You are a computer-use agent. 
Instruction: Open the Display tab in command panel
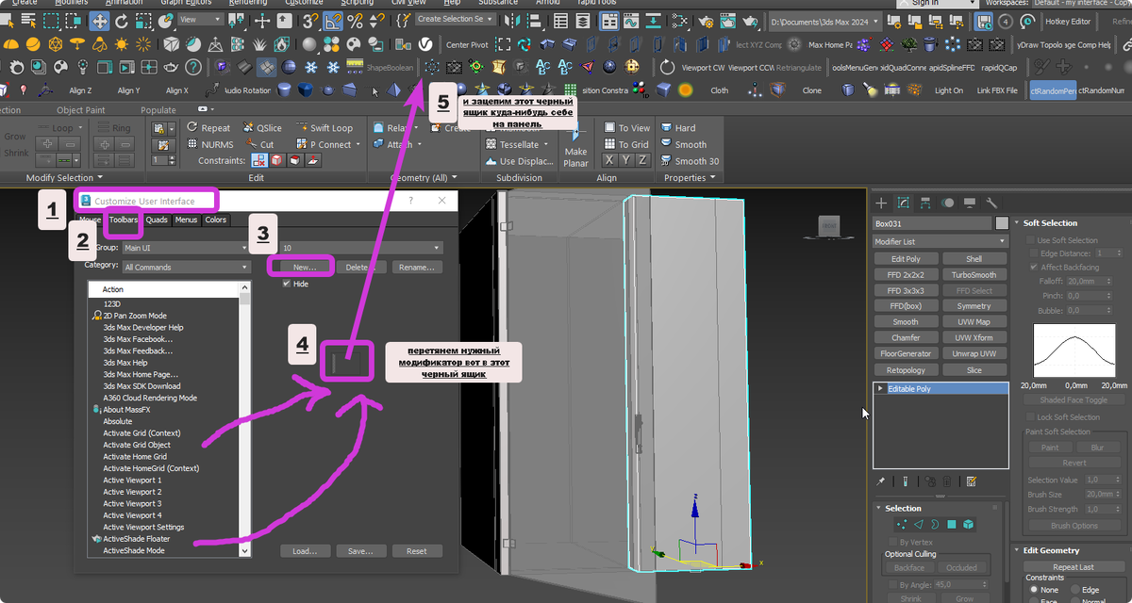(x=969, y=203)
